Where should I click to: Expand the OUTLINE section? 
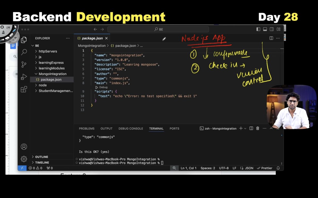click(52, 157)
